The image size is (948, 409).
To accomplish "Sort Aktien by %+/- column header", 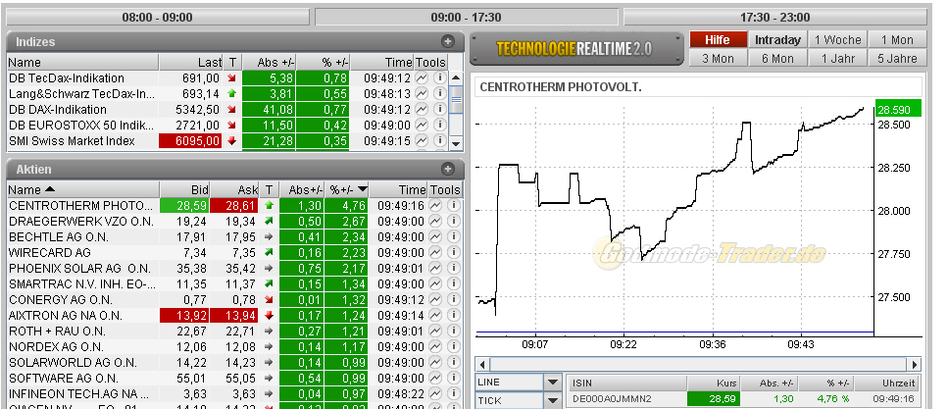I will 348,190.
